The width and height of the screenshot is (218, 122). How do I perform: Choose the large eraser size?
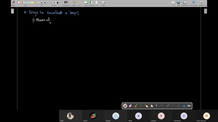click(58, 3)
